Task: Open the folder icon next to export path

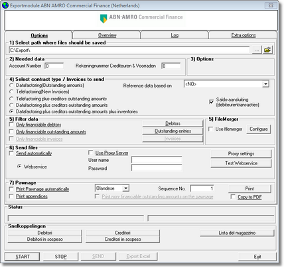Action: point(267,50)
